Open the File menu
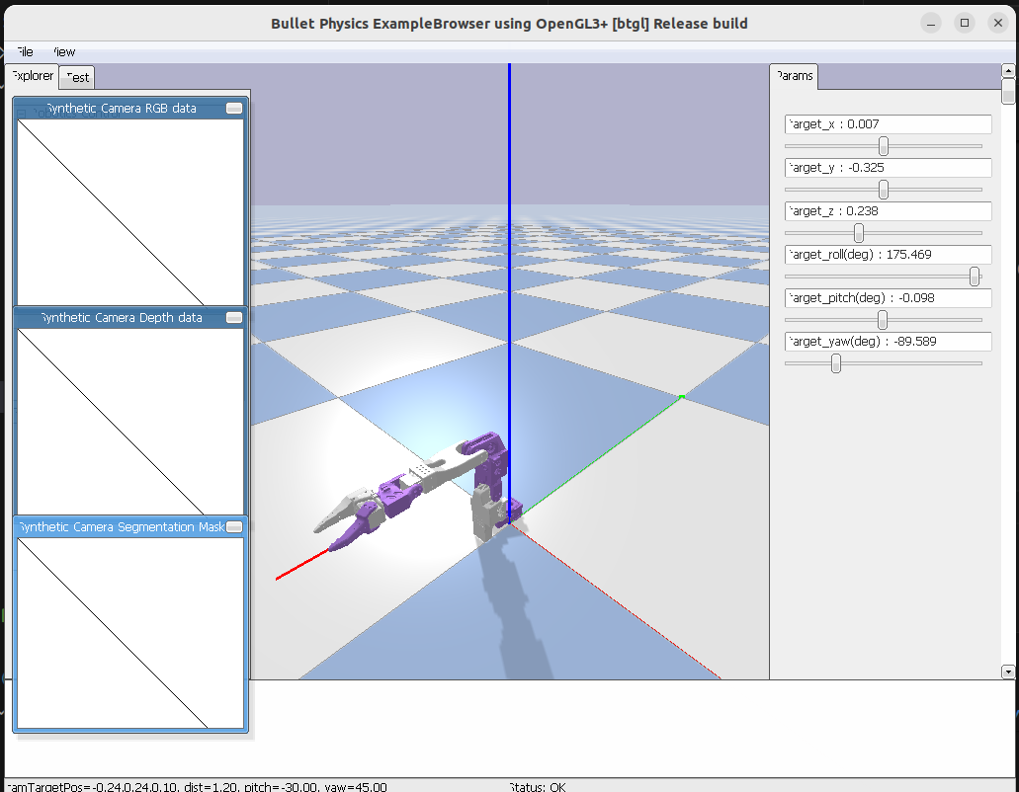This screenshot has width=1019, height=792. click(24, 52)
